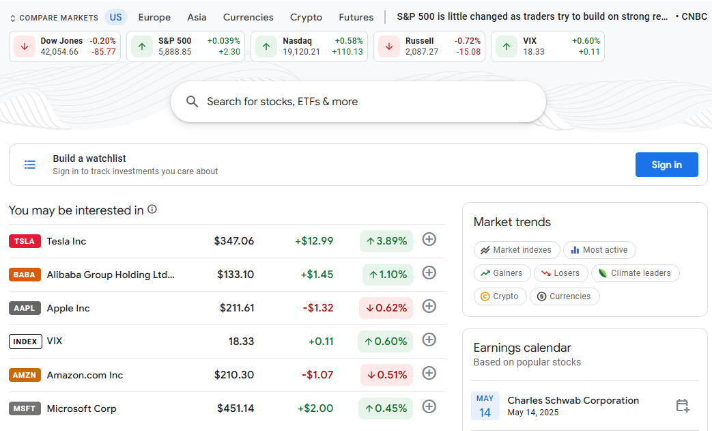This screenshot has height=431, width=712.
Task: Click the Russell red down-arrow icon
Action: tap(389, 46)
